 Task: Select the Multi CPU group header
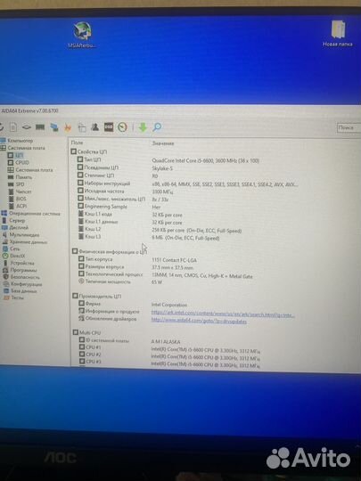pos(86,332)
